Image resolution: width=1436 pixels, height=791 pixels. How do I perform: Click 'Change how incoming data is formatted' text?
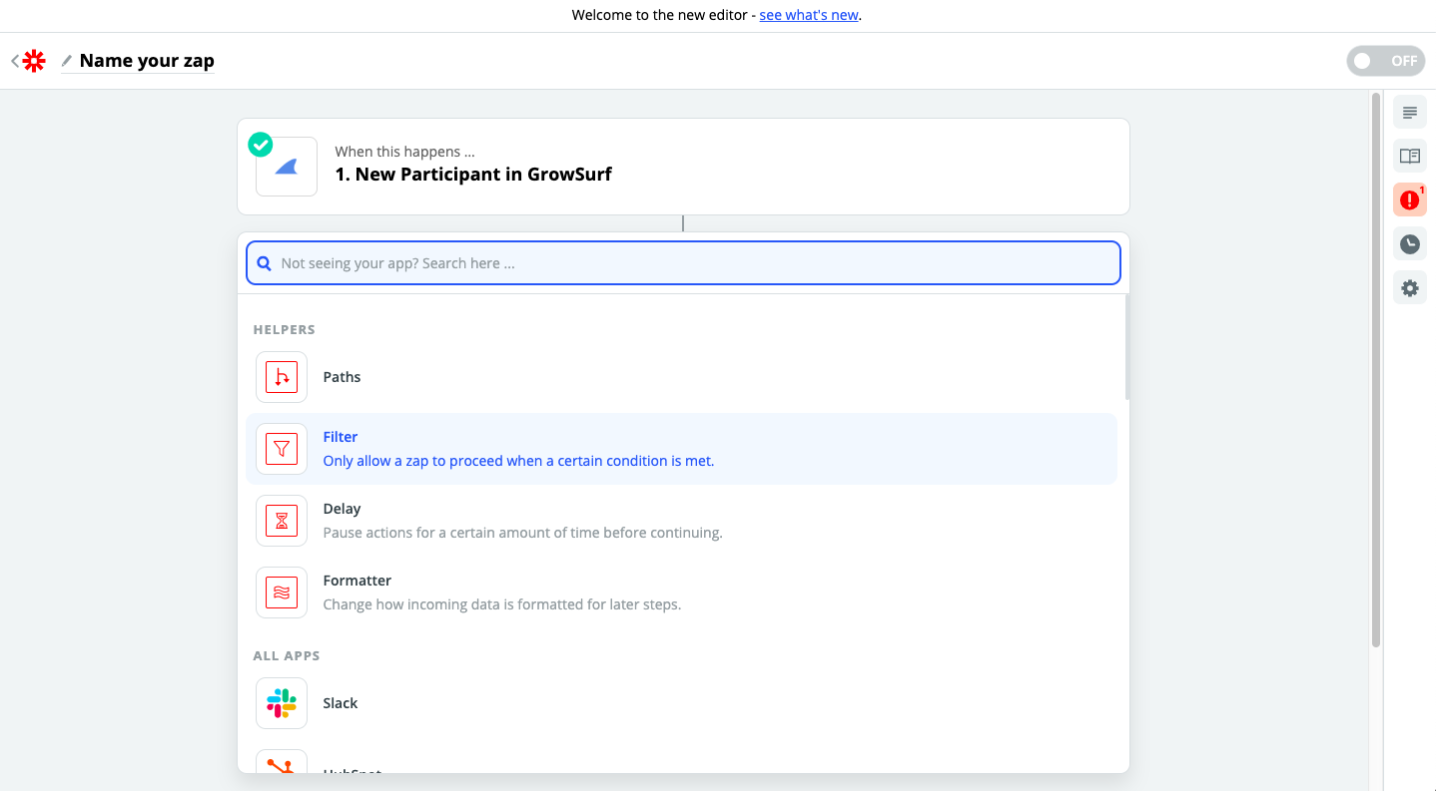[x=502, y=604]
